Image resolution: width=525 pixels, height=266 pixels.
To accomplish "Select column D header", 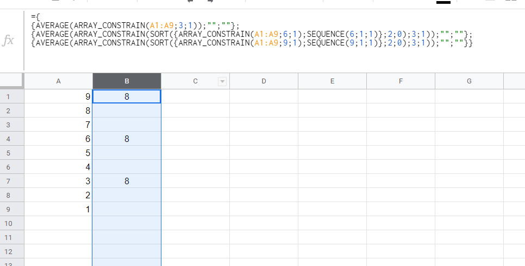I will [264, 81].
